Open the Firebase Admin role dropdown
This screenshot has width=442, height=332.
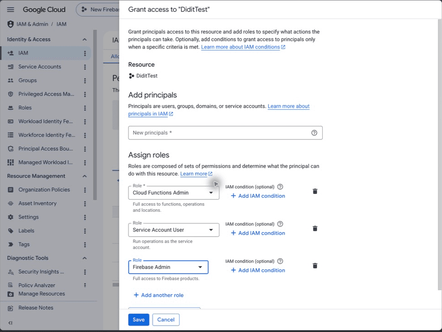[x=168, y=267]
